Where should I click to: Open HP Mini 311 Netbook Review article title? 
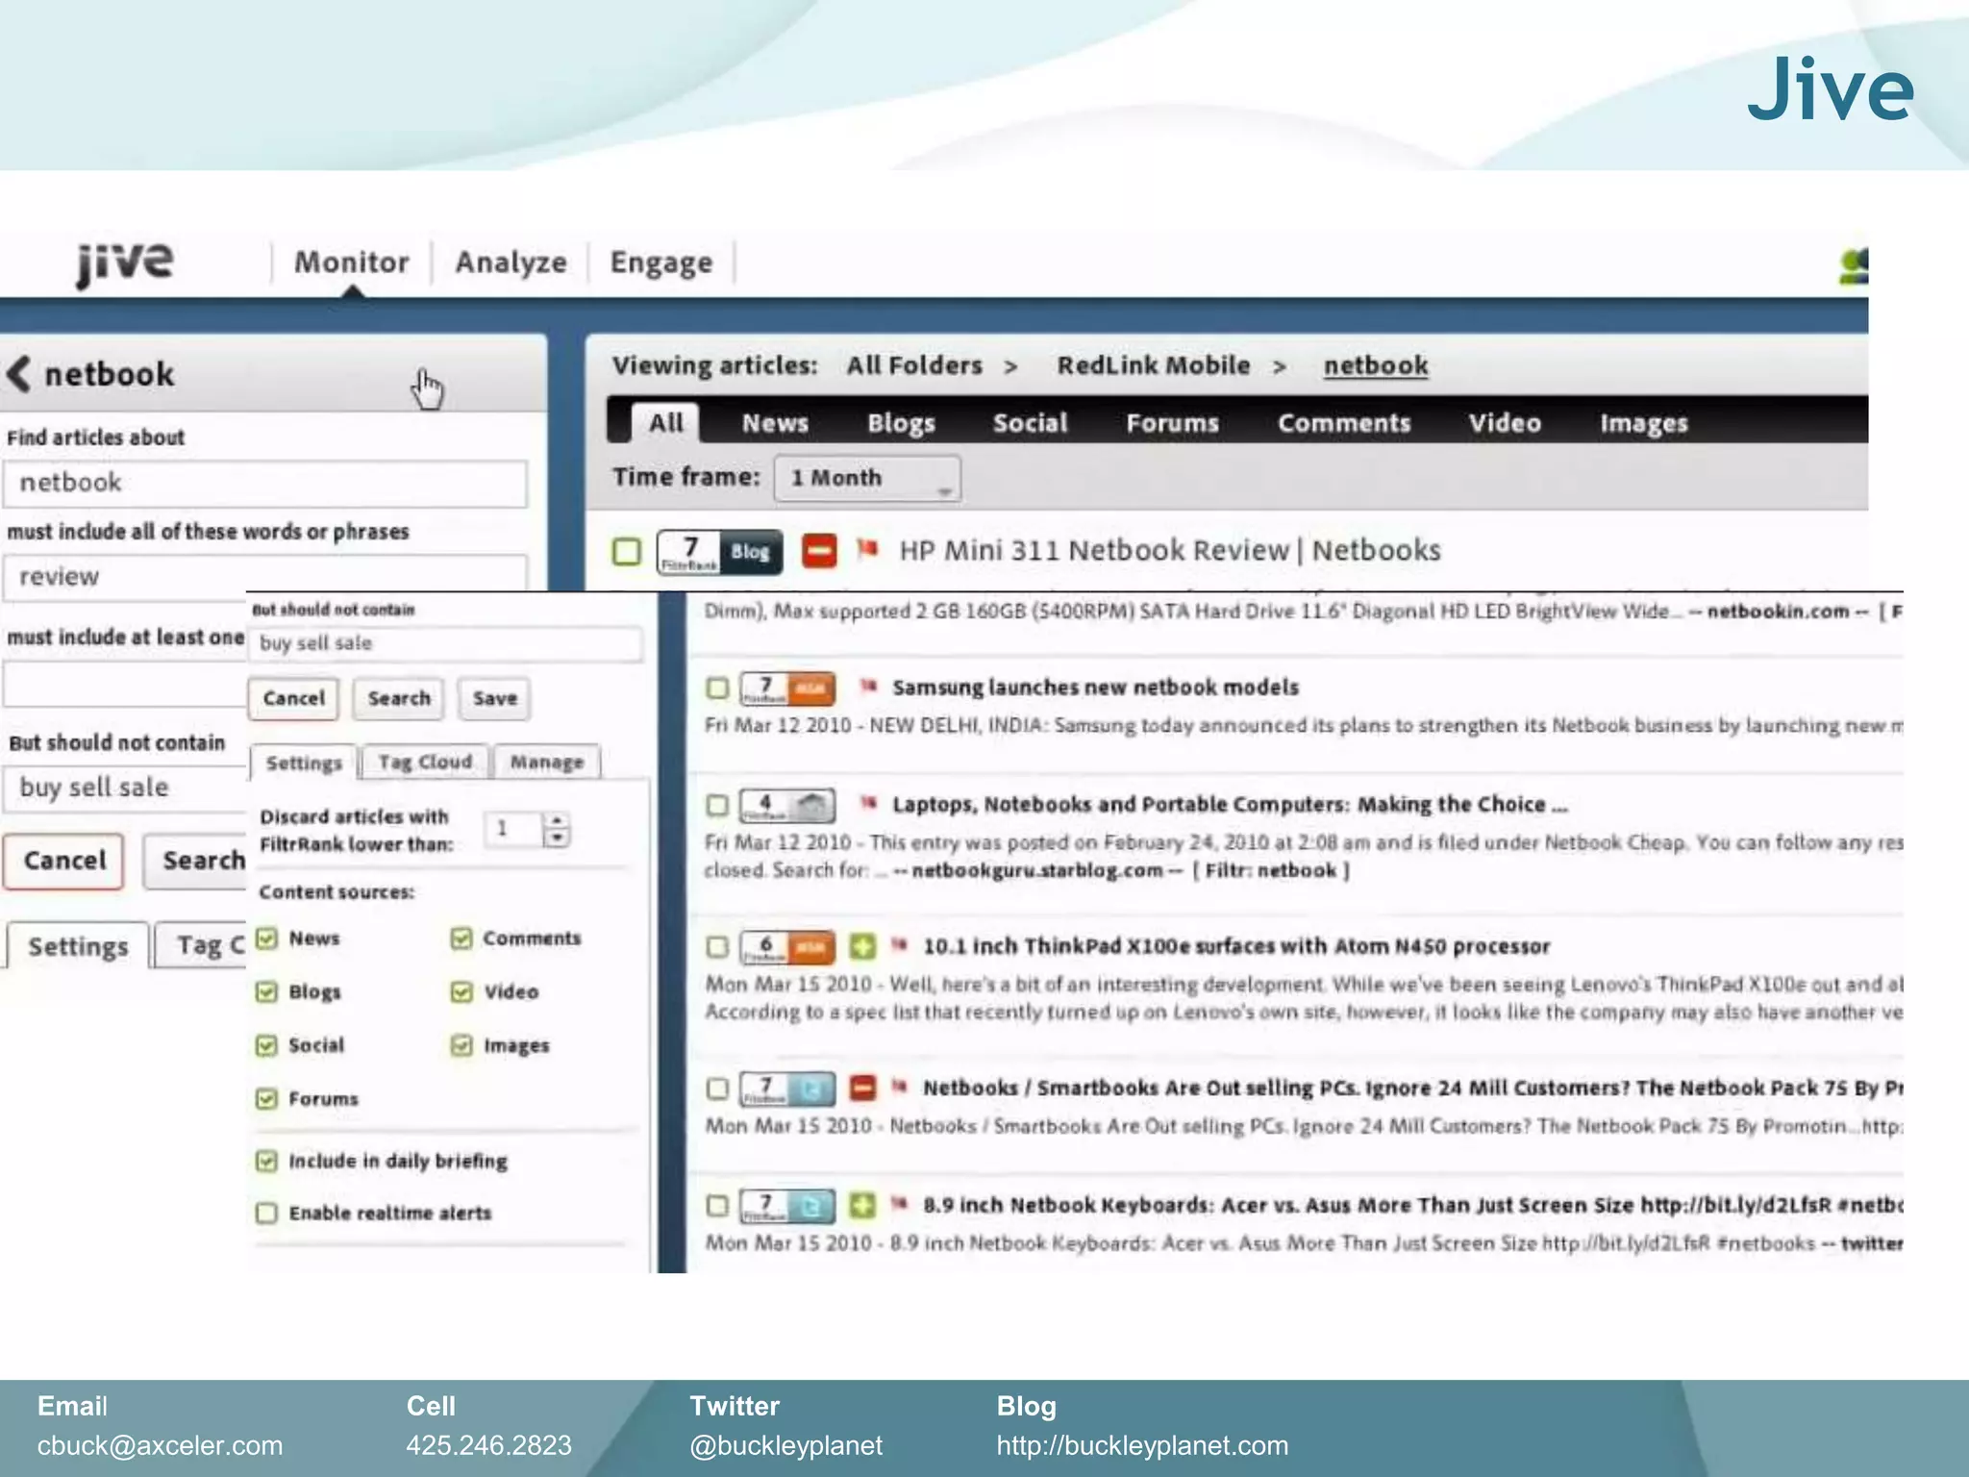1170,550
